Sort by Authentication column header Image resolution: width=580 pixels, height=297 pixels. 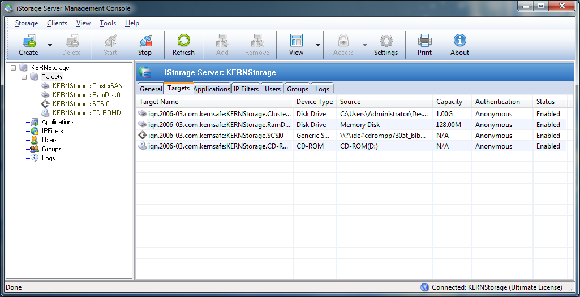pos(502,102)
